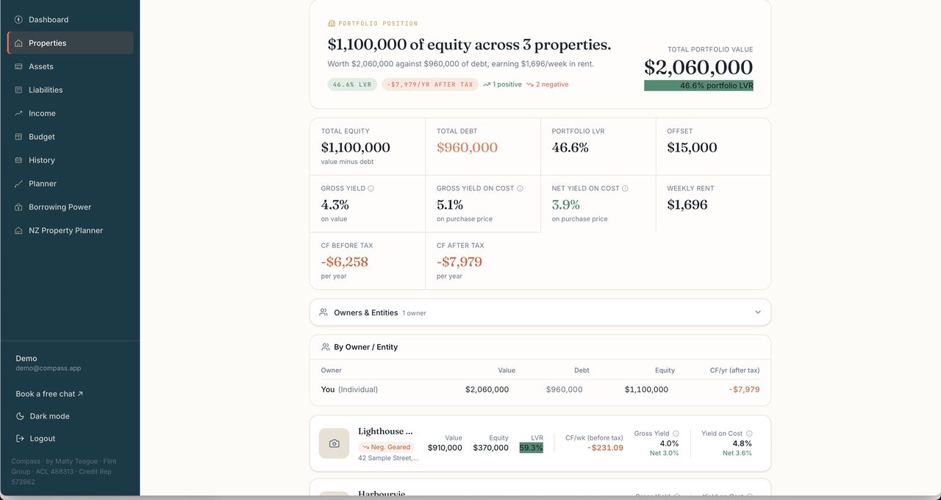Click the green 46.6% portfolio LVR bar
941x500 pixels.
tap(698, 85)
